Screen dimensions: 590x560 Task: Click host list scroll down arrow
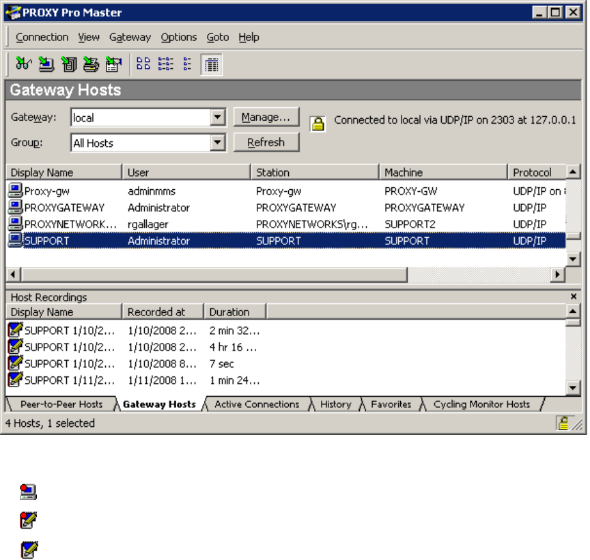[x=573, y=259]
